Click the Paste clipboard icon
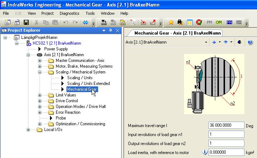 (55, 22)
